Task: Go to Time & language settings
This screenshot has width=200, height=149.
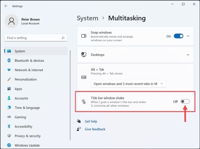Action: click(x=27, y=108)
